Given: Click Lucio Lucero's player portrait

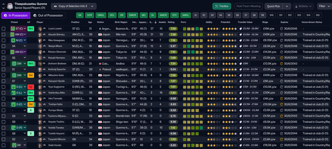Looking at the screenshot, I should pos(40,29).
